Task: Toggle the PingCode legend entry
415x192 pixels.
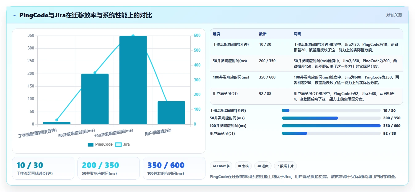Action: coord(100,144)
